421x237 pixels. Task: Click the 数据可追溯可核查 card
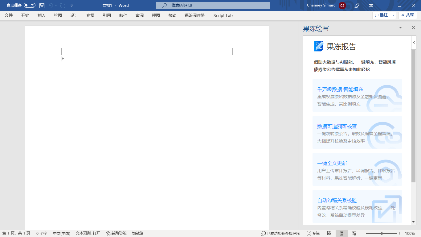(x=357, y=132)
